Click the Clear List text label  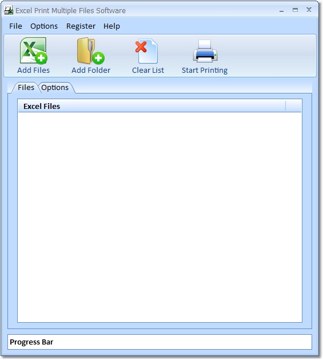click(x=148, y=70)
